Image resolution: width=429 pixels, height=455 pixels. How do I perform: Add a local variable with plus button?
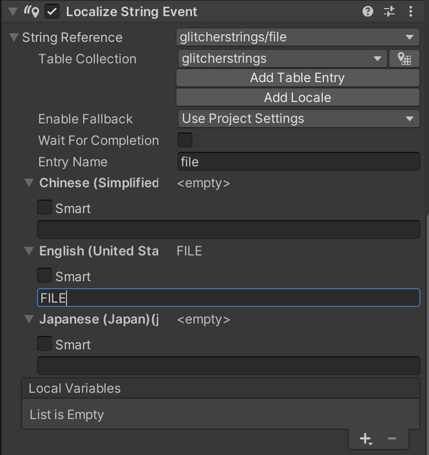366,439
